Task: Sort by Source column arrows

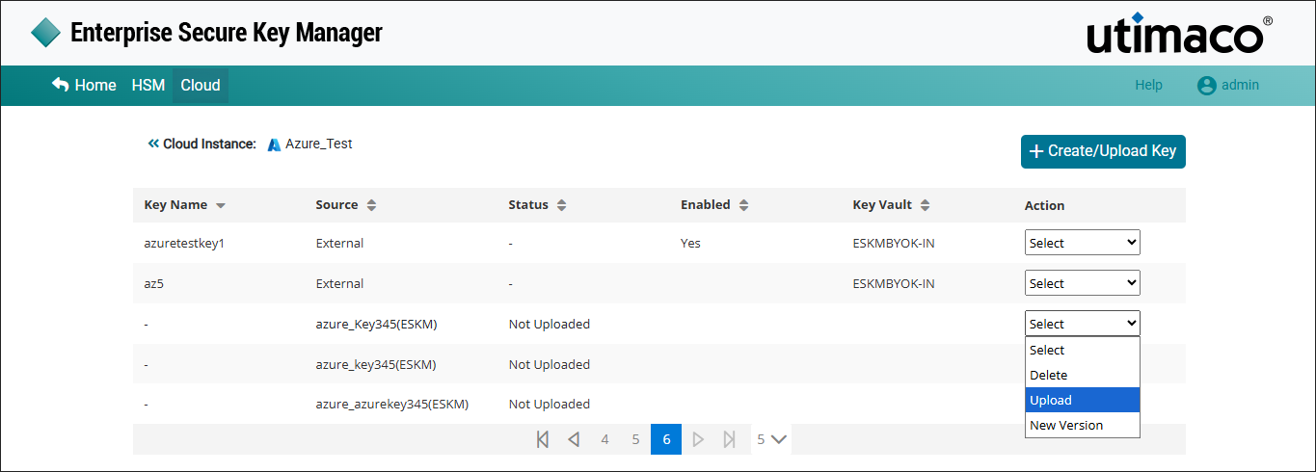Action: pyautogui.click(x=371, y=205)
